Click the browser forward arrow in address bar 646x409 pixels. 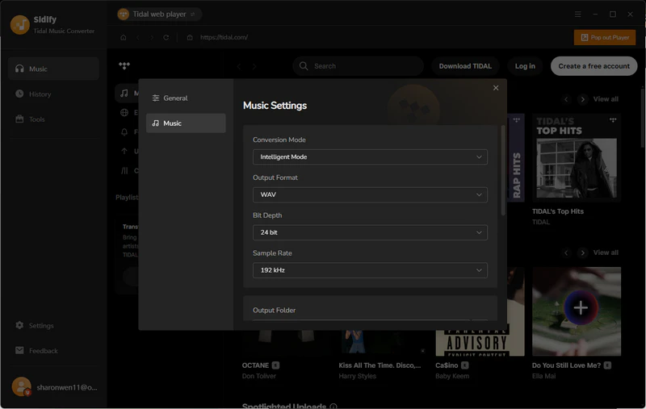152,37
